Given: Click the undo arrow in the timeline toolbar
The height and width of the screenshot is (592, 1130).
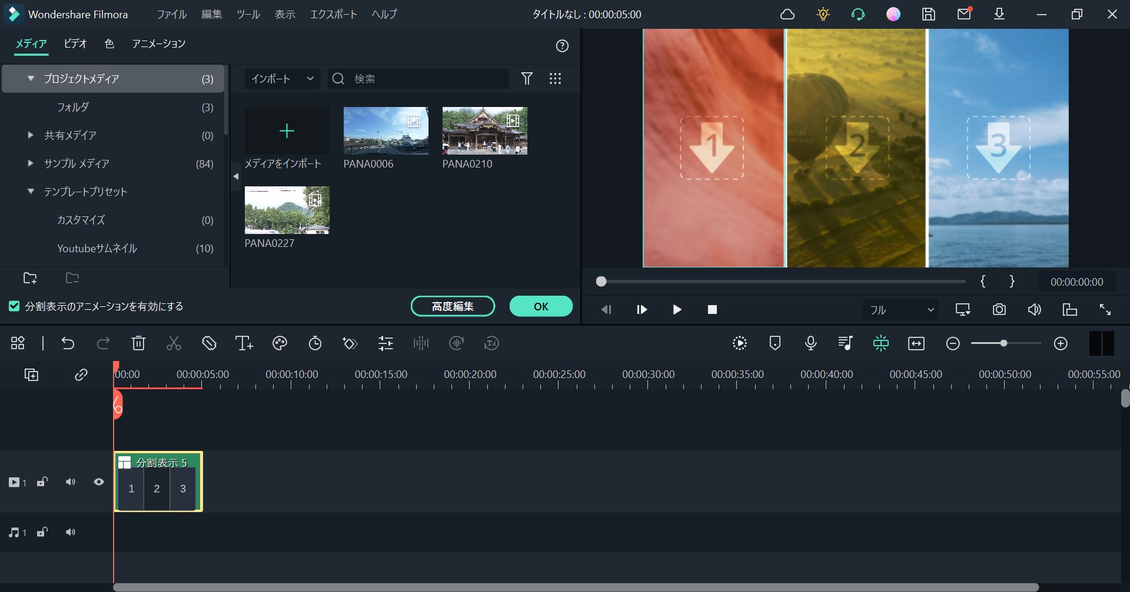Looking at the screenshot, I should pos(69,343).
